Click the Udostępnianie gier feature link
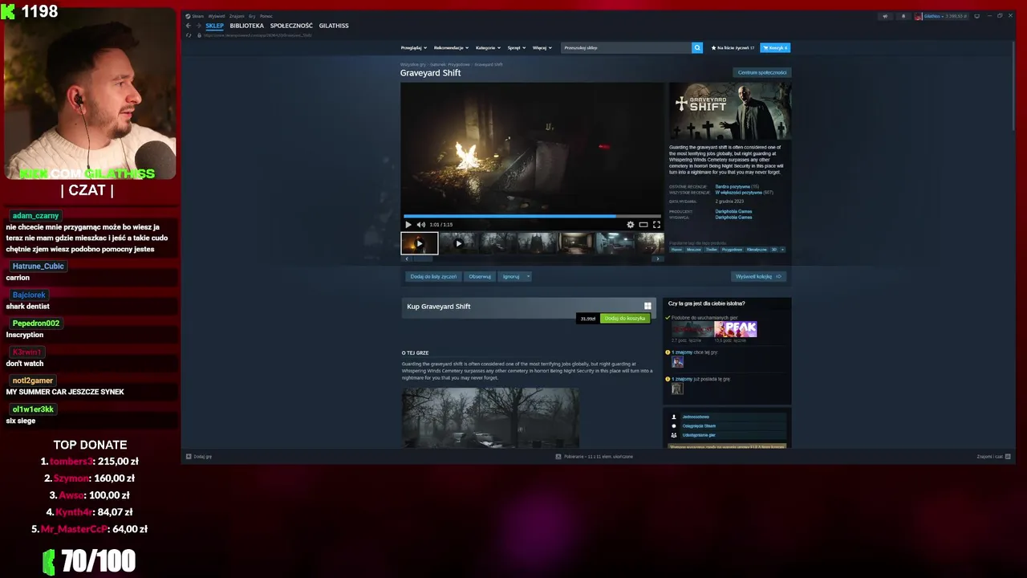 [699, 435]
